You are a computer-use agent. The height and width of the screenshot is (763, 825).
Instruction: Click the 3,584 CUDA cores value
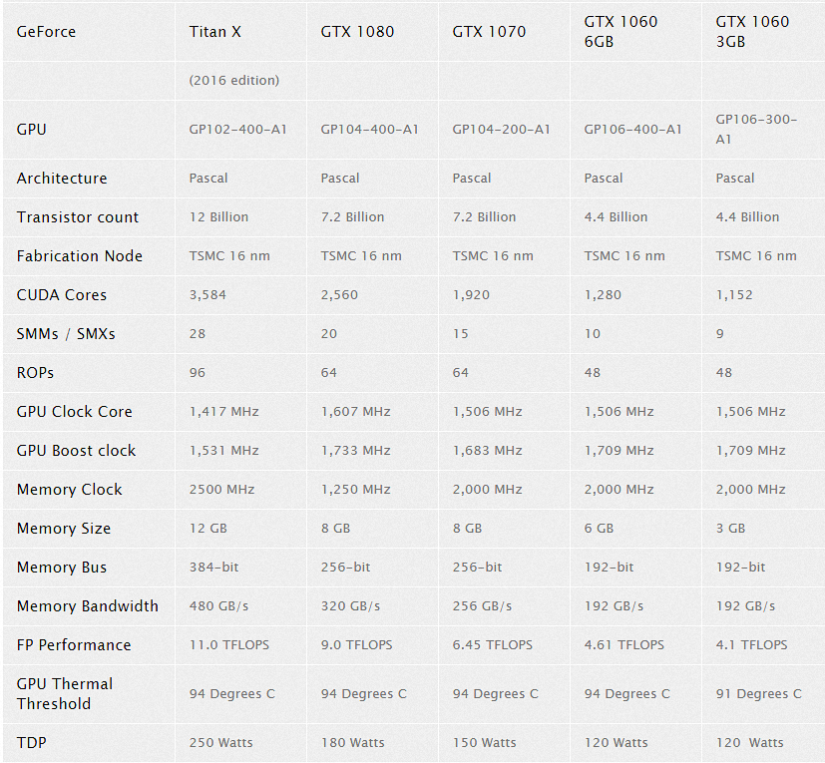pyautogui.click(x=206, y=295)
